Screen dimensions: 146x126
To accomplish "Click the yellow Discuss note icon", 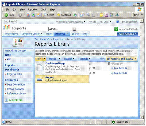I will (101, 15).
